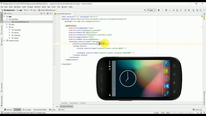The image size is (206, 116).
Task: Open the app run configuration dropdown
Action: (x=152, y=10)
